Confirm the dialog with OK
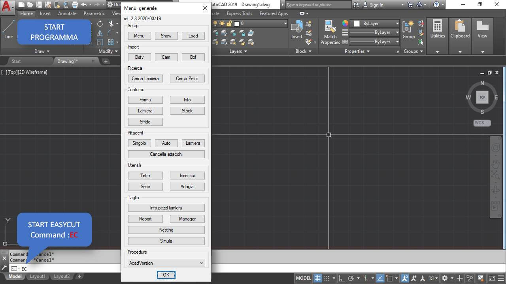The height and width of the screenshot is (284, 506). point(166,275)
